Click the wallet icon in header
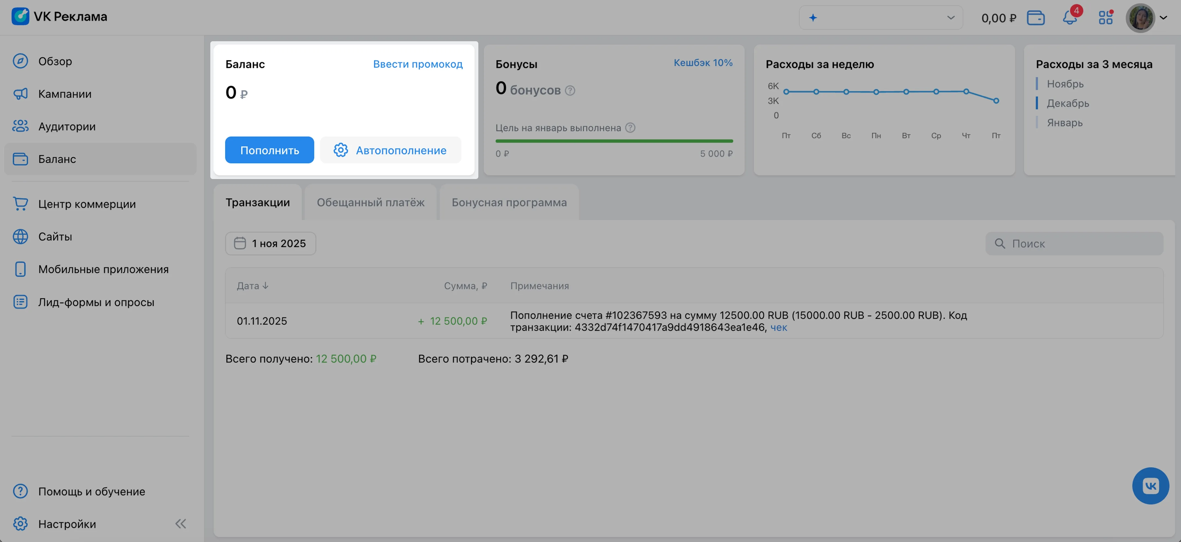 [1036, 18]
